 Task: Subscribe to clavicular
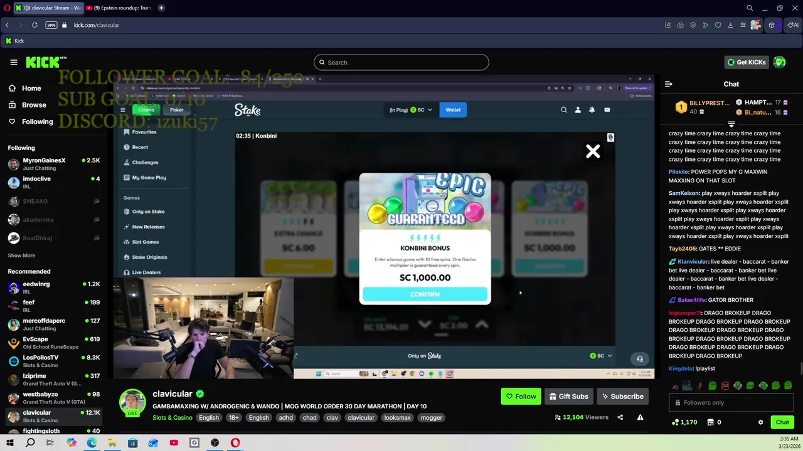tap(622, 397)
